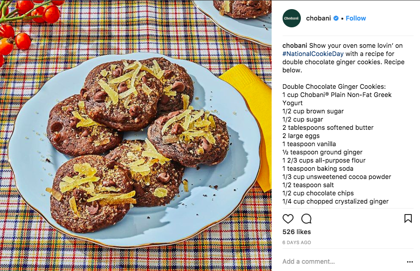Follow chobani via the blue Follow link
Screen dimensions: 420x271
356,18
